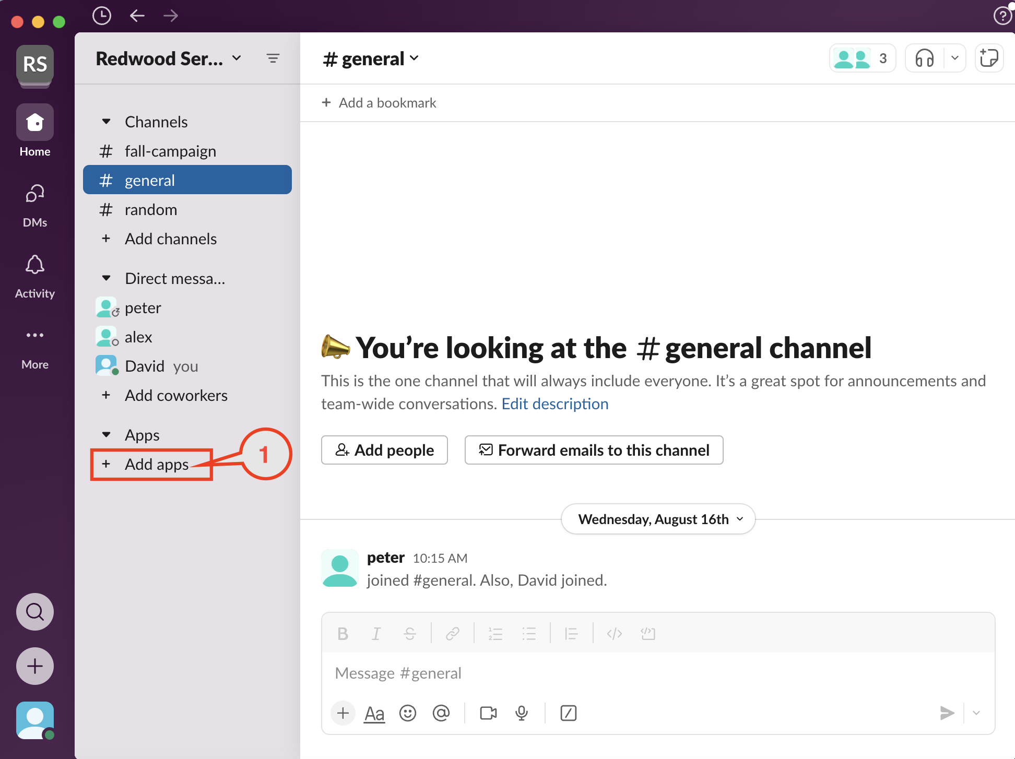This screenshot has width=1015, height=759.
Task: Open the help question mark icon
Action: pyautogui.click(x=1002, y=16)
